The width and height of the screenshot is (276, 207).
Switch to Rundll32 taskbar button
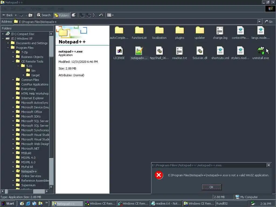[x=231, y=203]
